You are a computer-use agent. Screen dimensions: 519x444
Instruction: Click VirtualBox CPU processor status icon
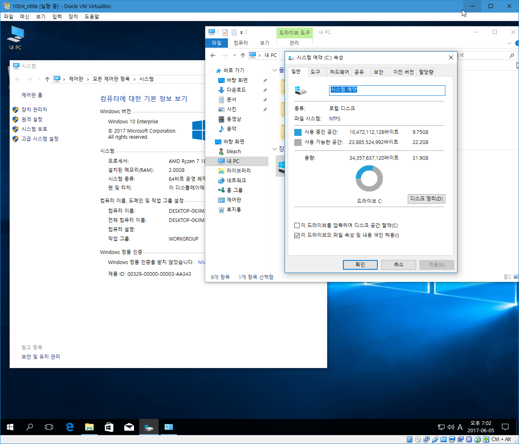(469, 440)
